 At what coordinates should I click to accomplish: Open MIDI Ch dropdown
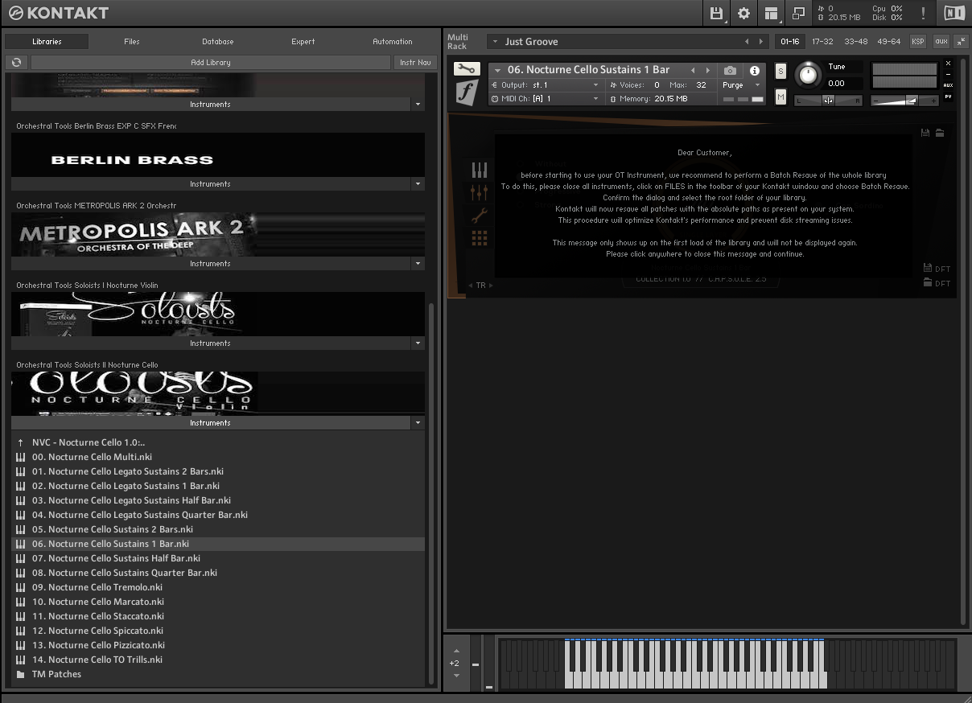(546, 99)
